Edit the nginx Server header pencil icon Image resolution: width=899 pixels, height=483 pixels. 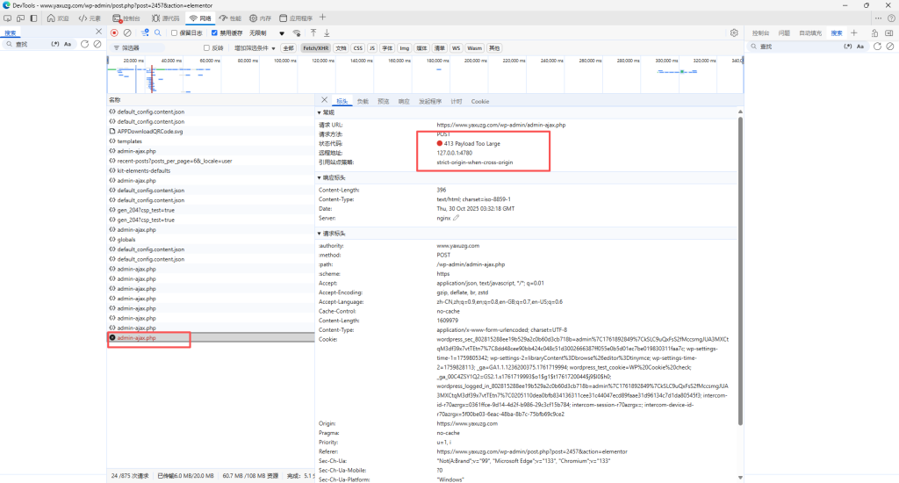456,218
